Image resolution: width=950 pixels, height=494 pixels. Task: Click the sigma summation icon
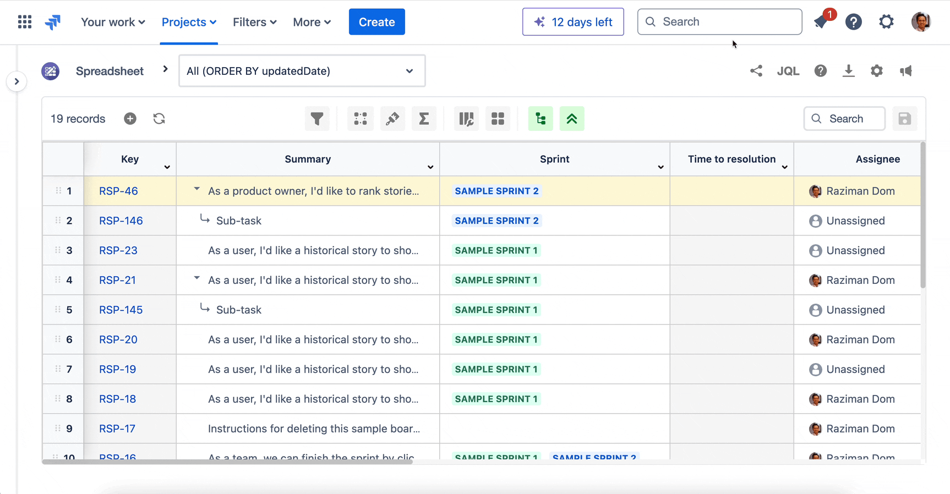(424, 119)
